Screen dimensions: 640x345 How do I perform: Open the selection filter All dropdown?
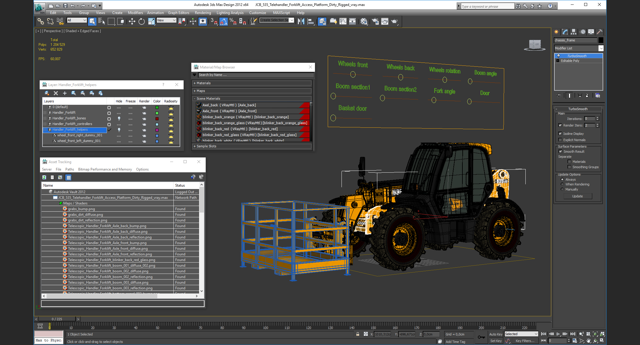[x=77, y=20]
